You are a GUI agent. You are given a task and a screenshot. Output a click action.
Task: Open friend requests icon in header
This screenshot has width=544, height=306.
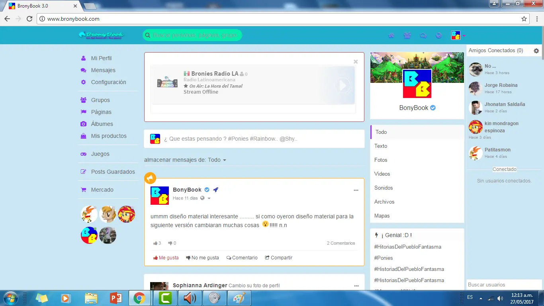(407, 35)
